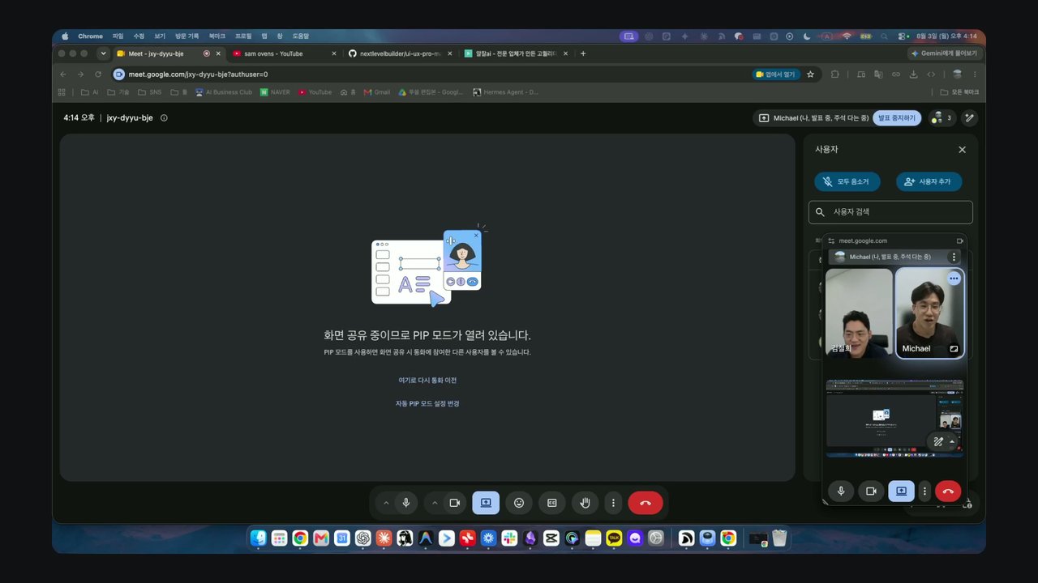This screenshot has height=583, width=1038.
Task: Click the 여기로 다시 통화 이전 link
Action: [x=427, y=381]
